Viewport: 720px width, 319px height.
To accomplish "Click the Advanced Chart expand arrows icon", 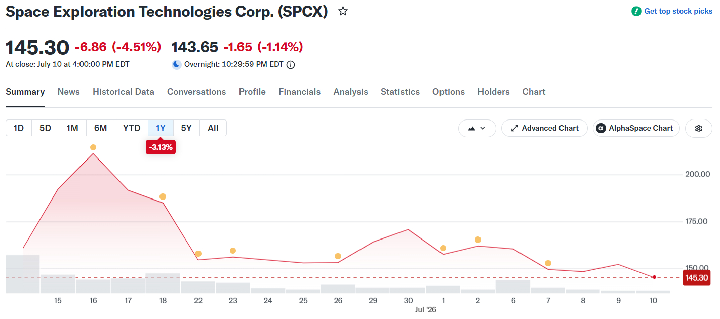I will tap(514, 128).
